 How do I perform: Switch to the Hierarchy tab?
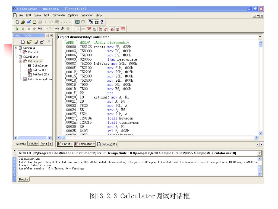(x=20, y=144)
